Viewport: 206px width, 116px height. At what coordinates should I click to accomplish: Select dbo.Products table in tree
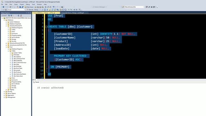(17, 72)
